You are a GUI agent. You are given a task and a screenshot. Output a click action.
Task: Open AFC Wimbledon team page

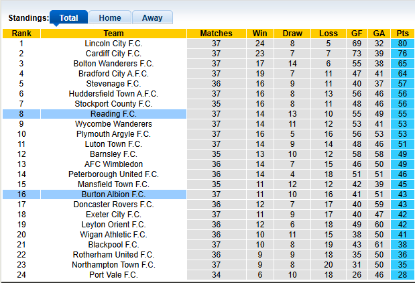pyautogui.click(x=113, y=164)
